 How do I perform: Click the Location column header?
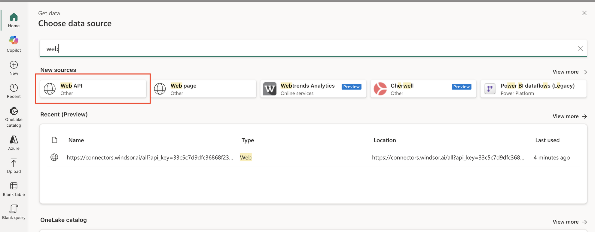385,140
